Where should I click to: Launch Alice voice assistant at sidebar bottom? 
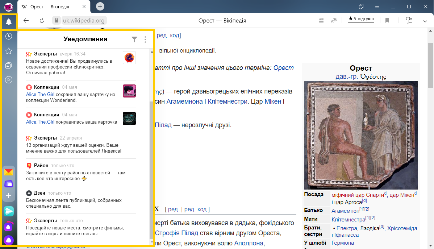[x=9, y=240]
